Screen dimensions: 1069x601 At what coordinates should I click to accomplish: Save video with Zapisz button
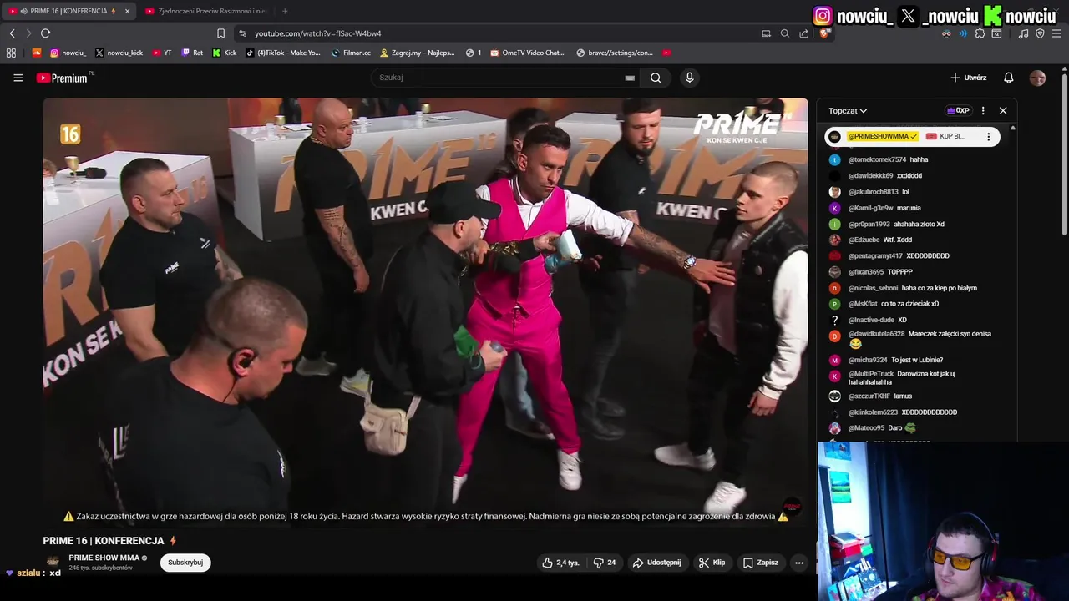coord(761,563)
